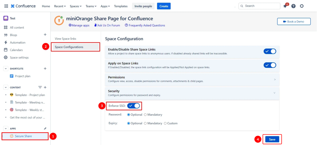
Task: Click the miniOrange logo icon
Action: click(x=59, y=20)
